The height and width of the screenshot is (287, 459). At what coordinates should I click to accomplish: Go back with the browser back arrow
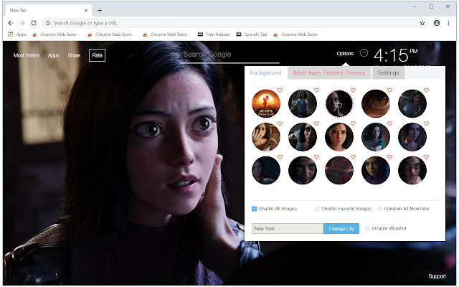(x=11, y=23)
